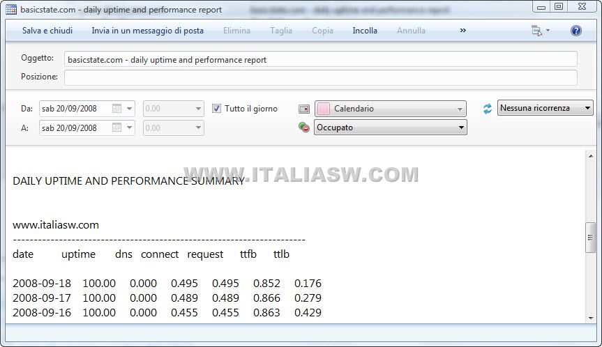Click the calendar icon beside Calendario
Viewport: 602px width, 347px height.
click(x=304, y=109)
